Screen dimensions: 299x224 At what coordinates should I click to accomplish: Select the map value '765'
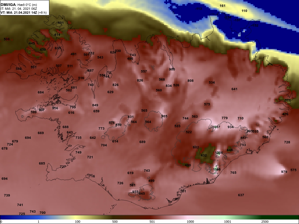[233, 173]
